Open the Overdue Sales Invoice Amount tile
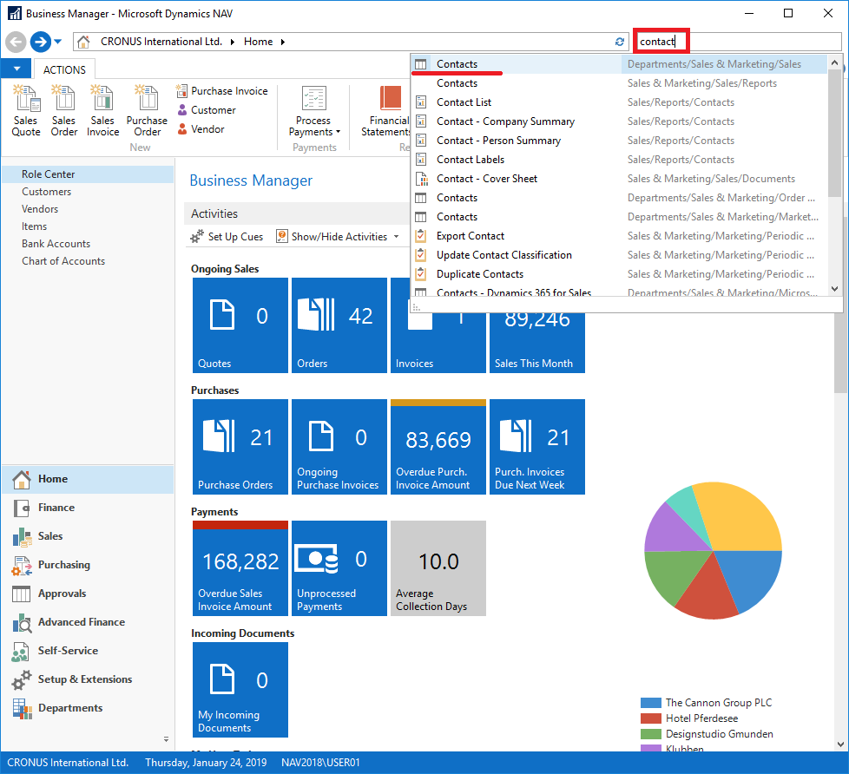This screenshot has height=774, width=849. (x=240, y=568)
